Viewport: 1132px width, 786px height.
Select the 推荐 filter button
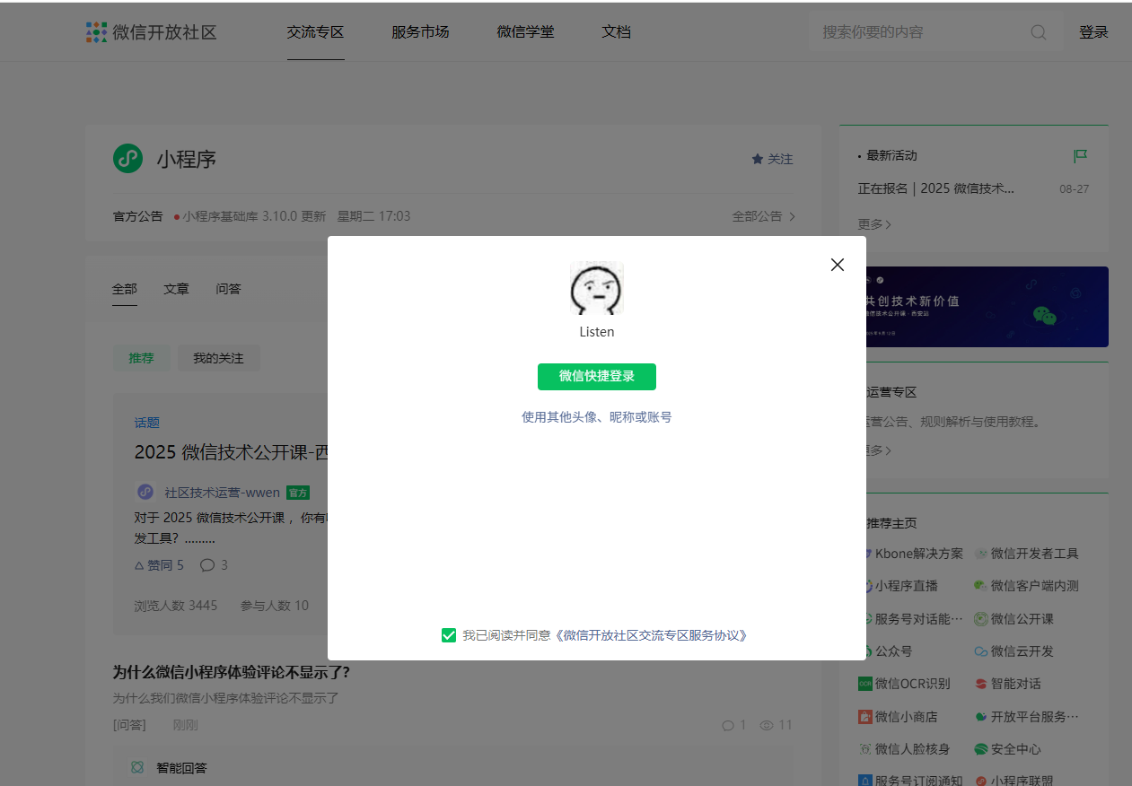142,358
